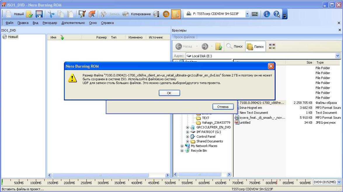Click the folder up icon in browser
The height and width of the screenshot is (192, 343).
(x=219, y=46)
